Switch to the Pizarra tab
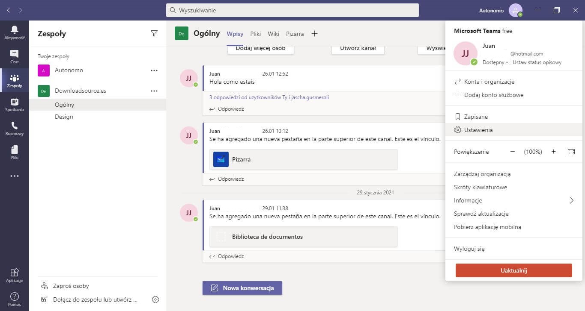585x311 pixels. tap(295, 34)
